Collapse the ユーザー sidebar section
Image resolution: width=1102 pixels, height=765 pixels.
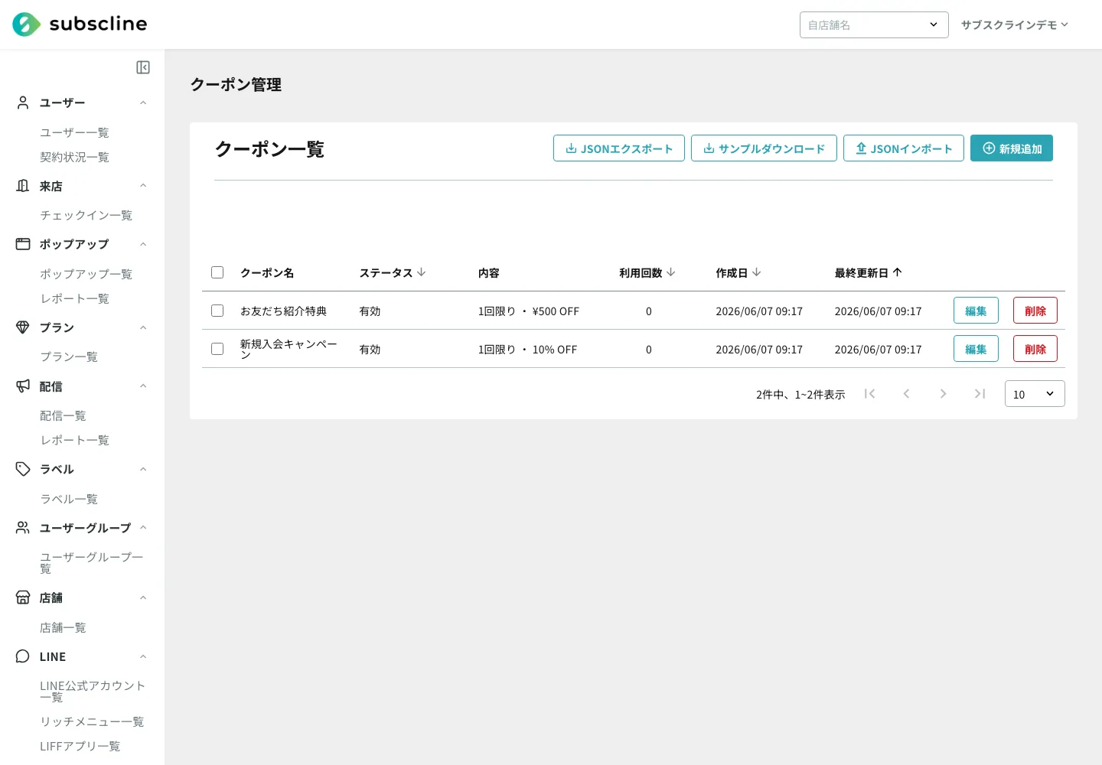click(143, 103)
